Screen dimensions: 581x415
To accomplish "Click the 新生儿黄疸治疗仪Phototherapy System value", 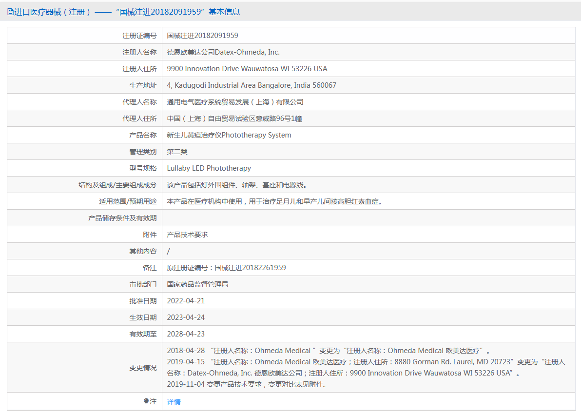I will (x=229, y=135).
